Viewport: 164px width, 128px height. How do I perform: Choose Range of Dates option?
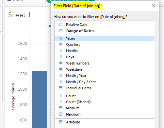pyautogui.click(x=105, y=31)
